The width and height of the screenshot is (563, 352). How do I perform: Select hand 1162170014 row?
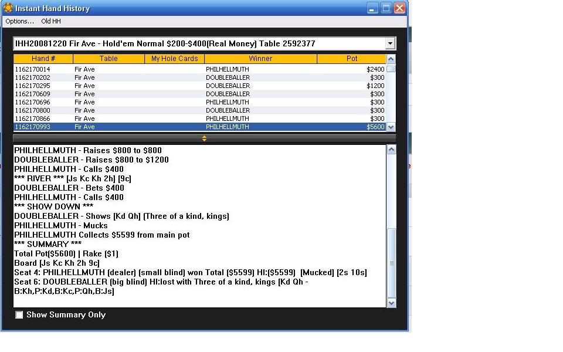199,69
